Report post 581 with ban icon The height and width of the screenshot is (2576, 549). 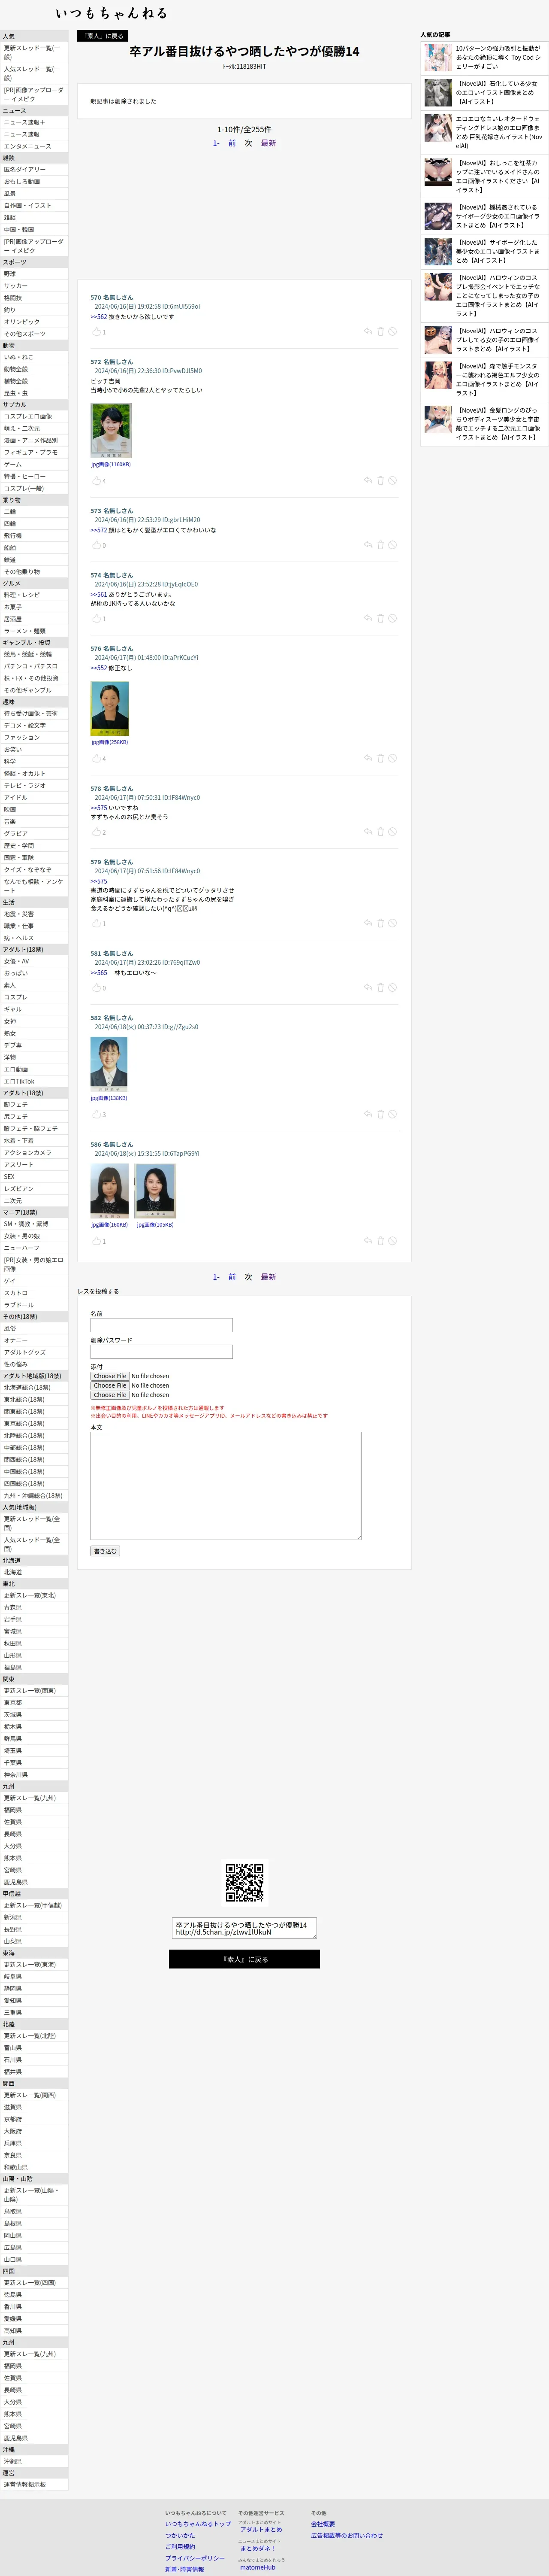coord(392,987)
